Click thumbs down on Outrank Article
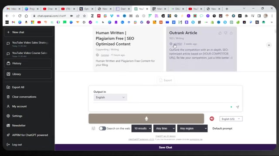Screen dimensions: 279x156 (x=225, y=33)
